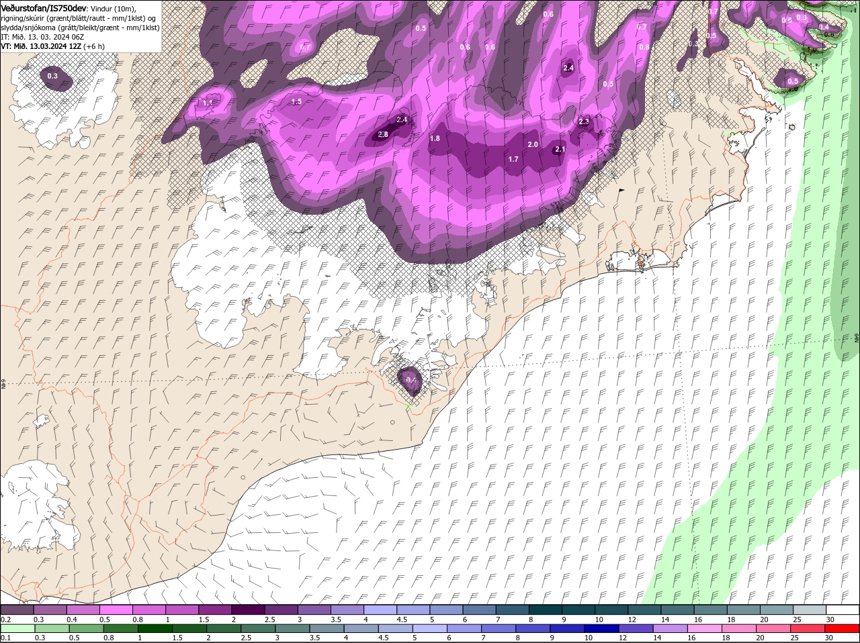The width and height of the screenshot is (860, 643).
Task: Pick the bottom-row swatch between 16 and 18
Action: (x=705, y=628)
